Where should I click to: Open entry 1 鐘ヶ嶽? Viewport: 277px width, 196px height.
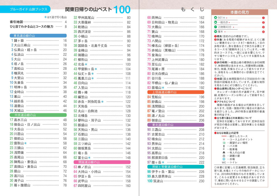38,41
